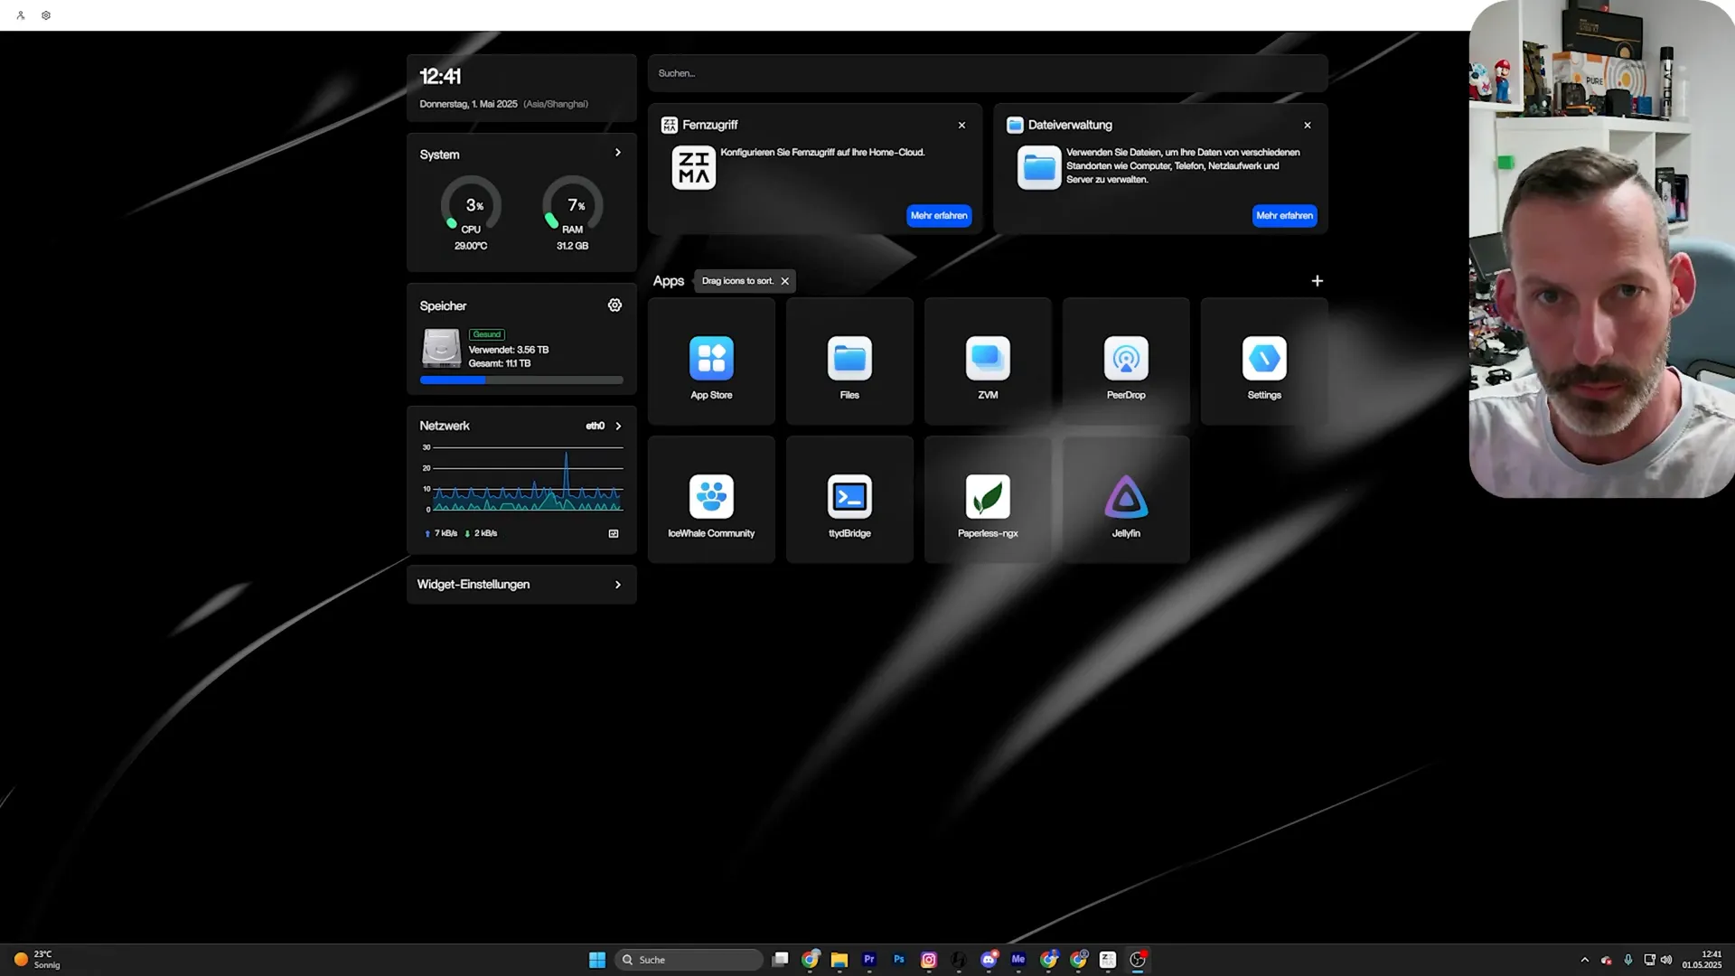Open File Explorer from taskbar
Image resolution: width=1735 pixels, height=976 pixels.
pos(839,960)
